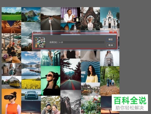This screenshot has width=151, height=114.
Task: Select the lake reflection mountain photo
Action: pos(31,64)
